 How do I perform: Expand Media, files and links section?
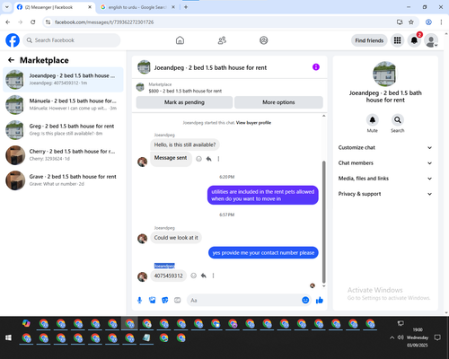pos(385,179)
